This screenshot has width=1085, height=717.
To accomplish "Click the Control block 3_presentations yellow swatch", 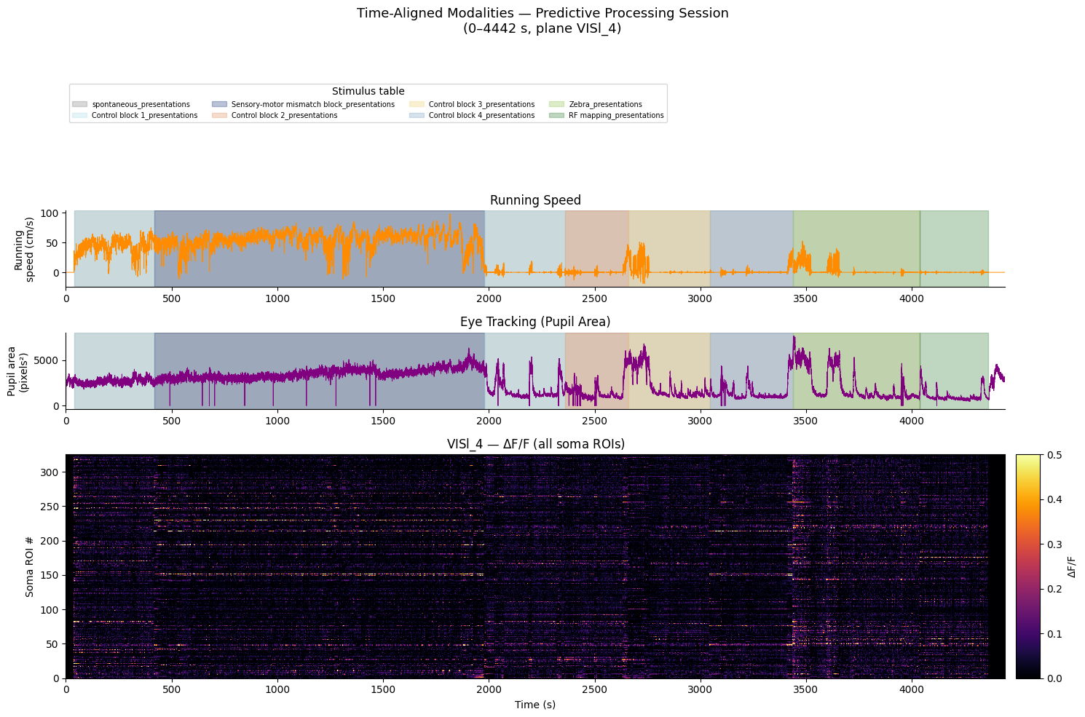I will [x=417, y=105].
